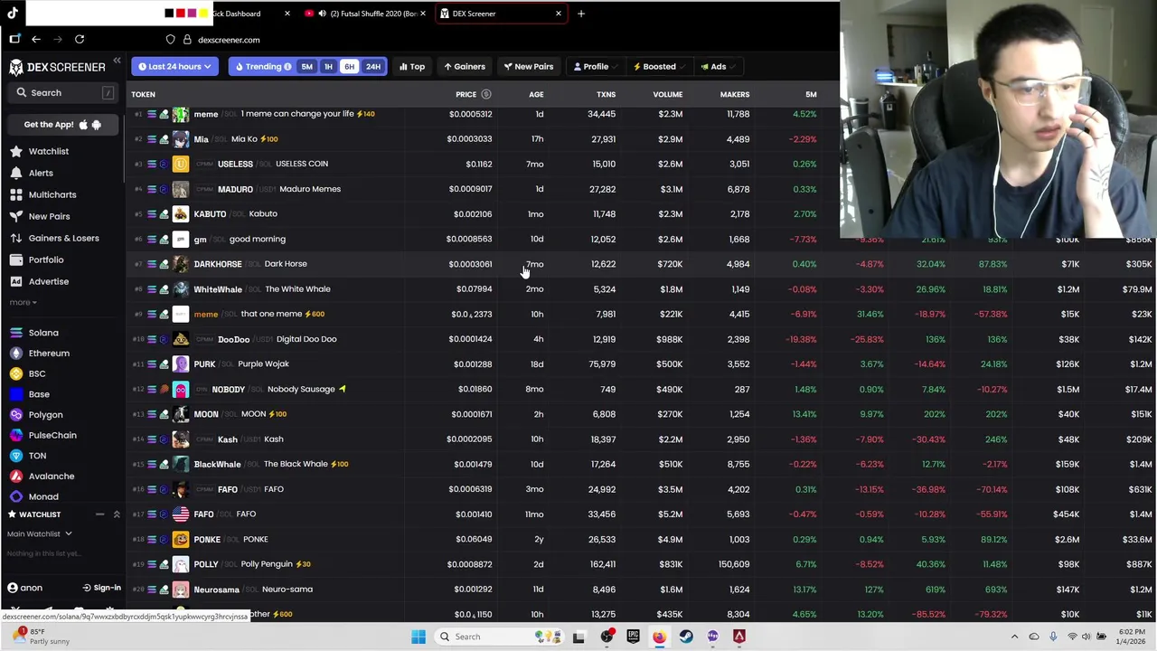Open OBS Studio from taskbar

[607, 637]
